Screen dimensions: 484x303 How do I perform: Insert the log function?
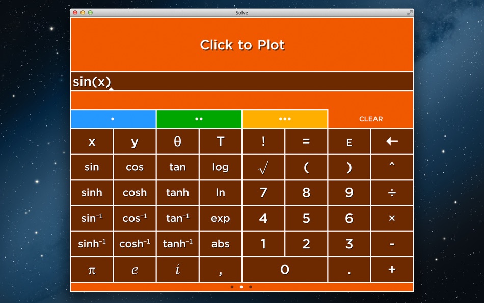pyautogui.click(x=221, y=167)
